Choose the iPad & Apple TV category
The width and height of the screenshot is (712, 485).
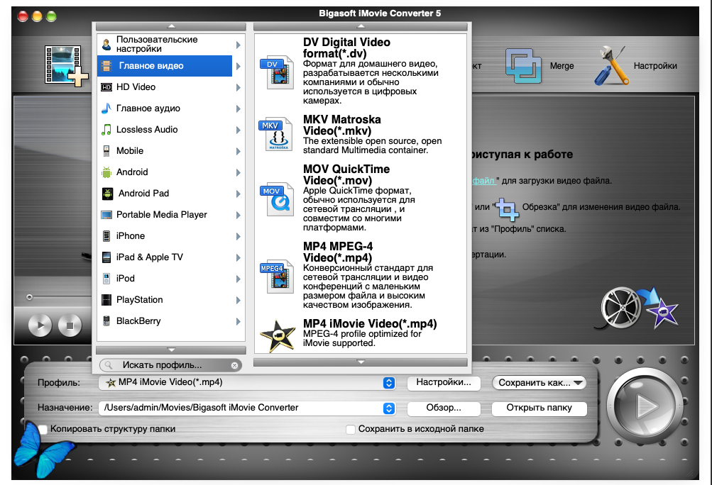pos(171,257)
